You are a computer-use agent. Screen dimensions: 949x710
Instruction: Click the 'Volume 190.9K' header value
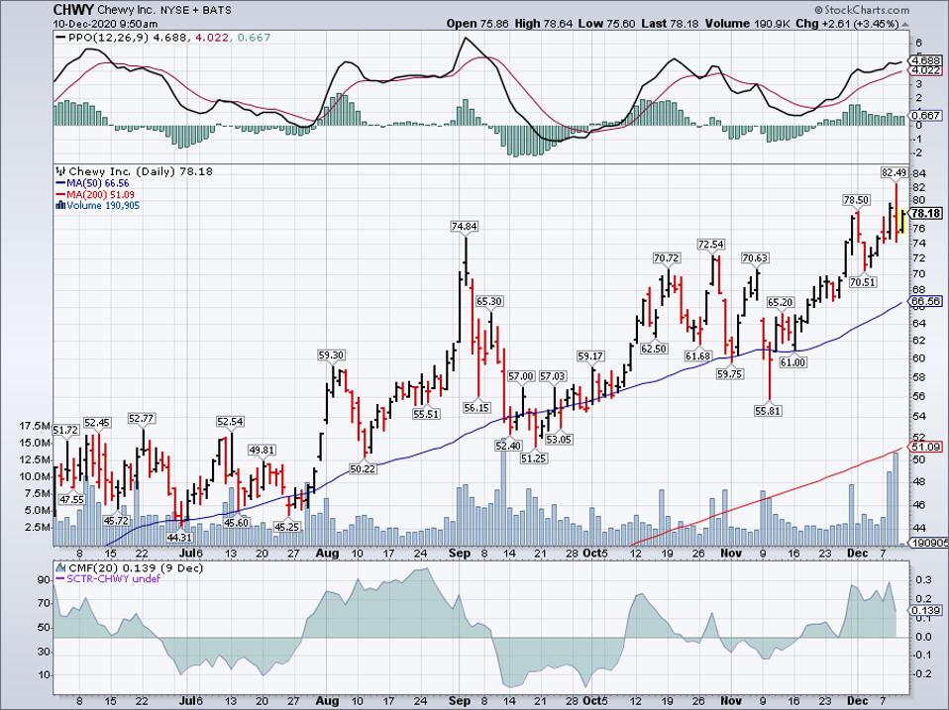pos(747,24)
